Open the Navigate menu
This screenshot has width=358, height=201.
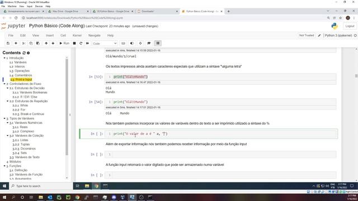point(95,36)
